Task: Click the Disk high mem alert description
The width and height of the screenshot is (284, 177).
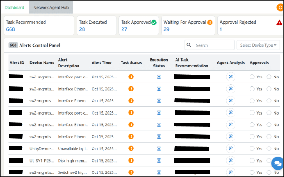Action: (x=73, y=161)
